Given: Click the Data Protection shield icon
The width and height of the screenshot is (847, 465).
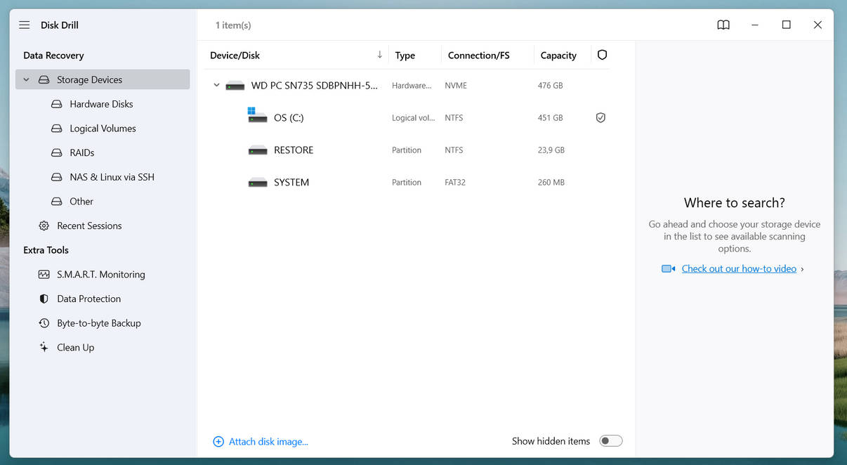Looking at the screenshot, I should click(44, 299).
